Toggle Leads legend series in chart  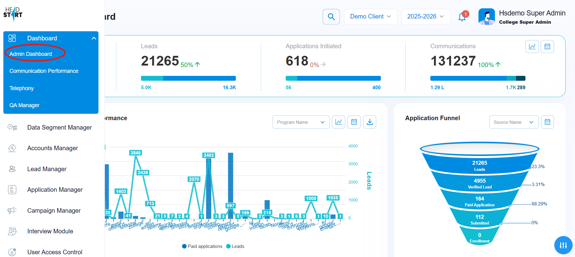[235, 246]
